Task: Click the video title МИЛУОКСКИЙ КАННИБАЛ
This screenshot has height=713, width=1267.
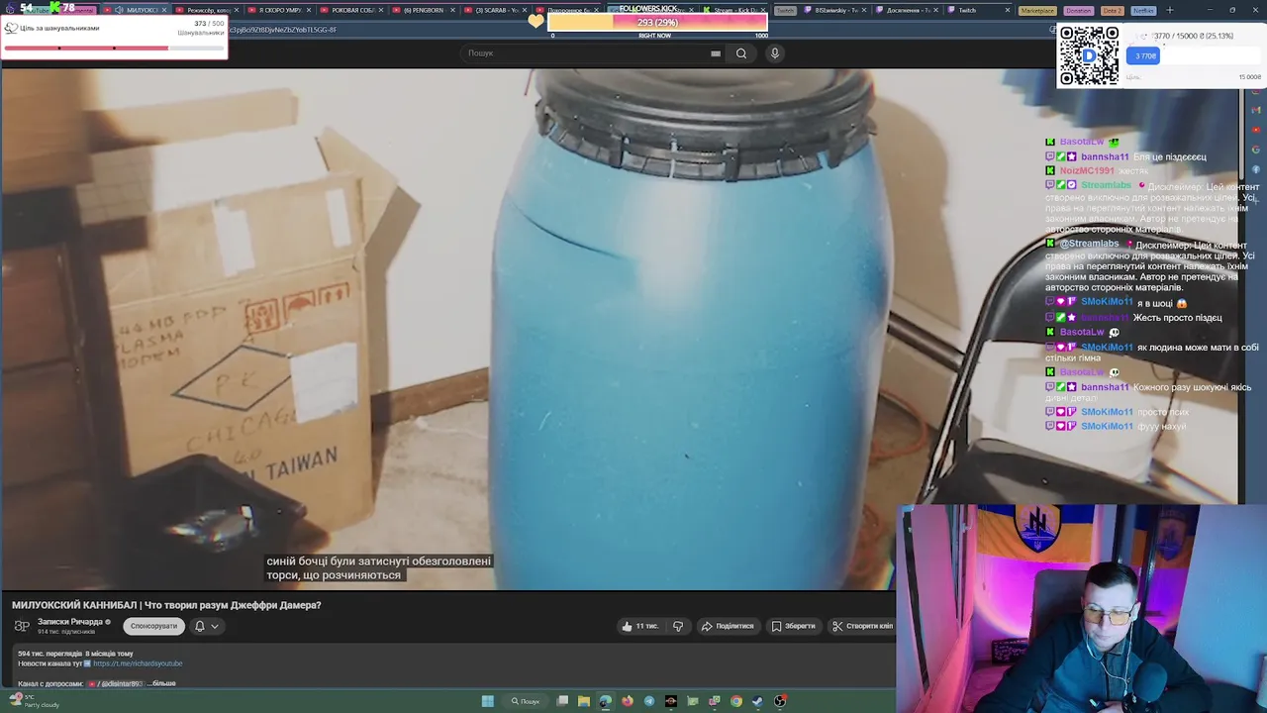Action: tap(166, 605)
